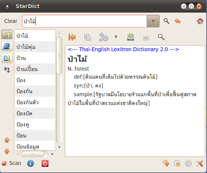Click the horizontal scrollbar left arrow

click(18, 154)
